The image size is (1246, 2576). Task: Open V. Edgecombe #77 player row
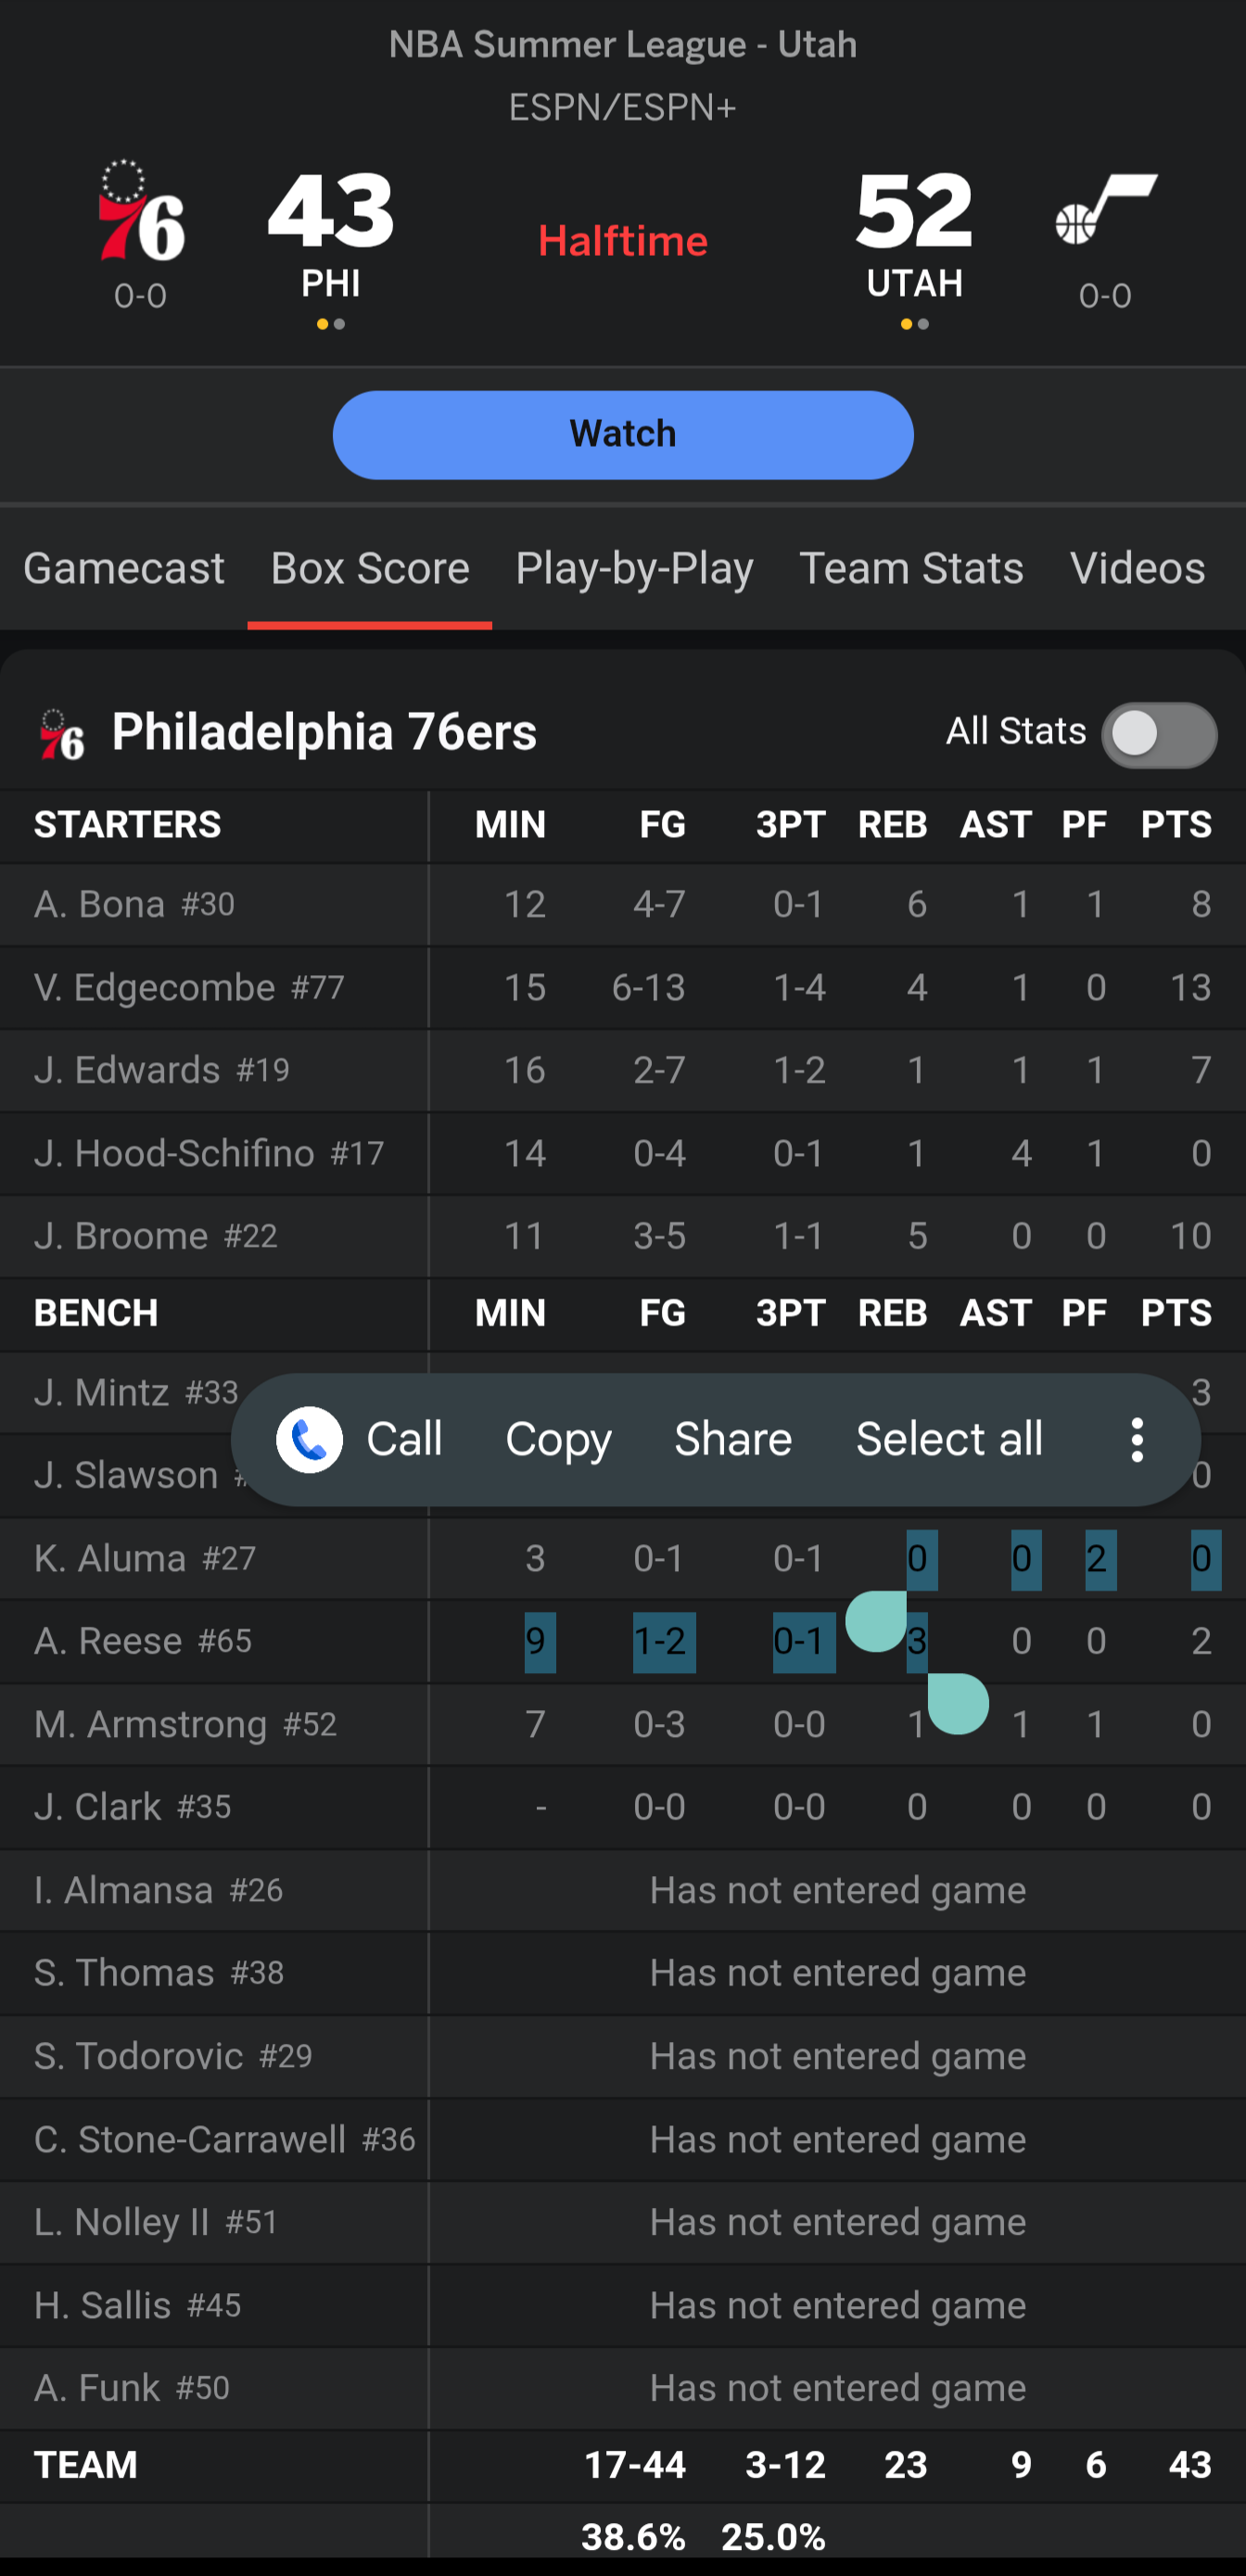tap(189, 988)
